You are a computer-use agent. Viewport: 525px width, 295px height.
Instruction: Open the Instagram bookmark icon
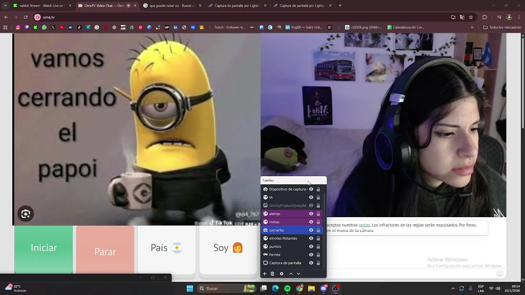18,27
